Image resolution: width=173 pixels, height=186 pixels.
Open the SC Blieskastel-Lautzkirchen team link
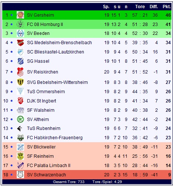tap(56, 52)
